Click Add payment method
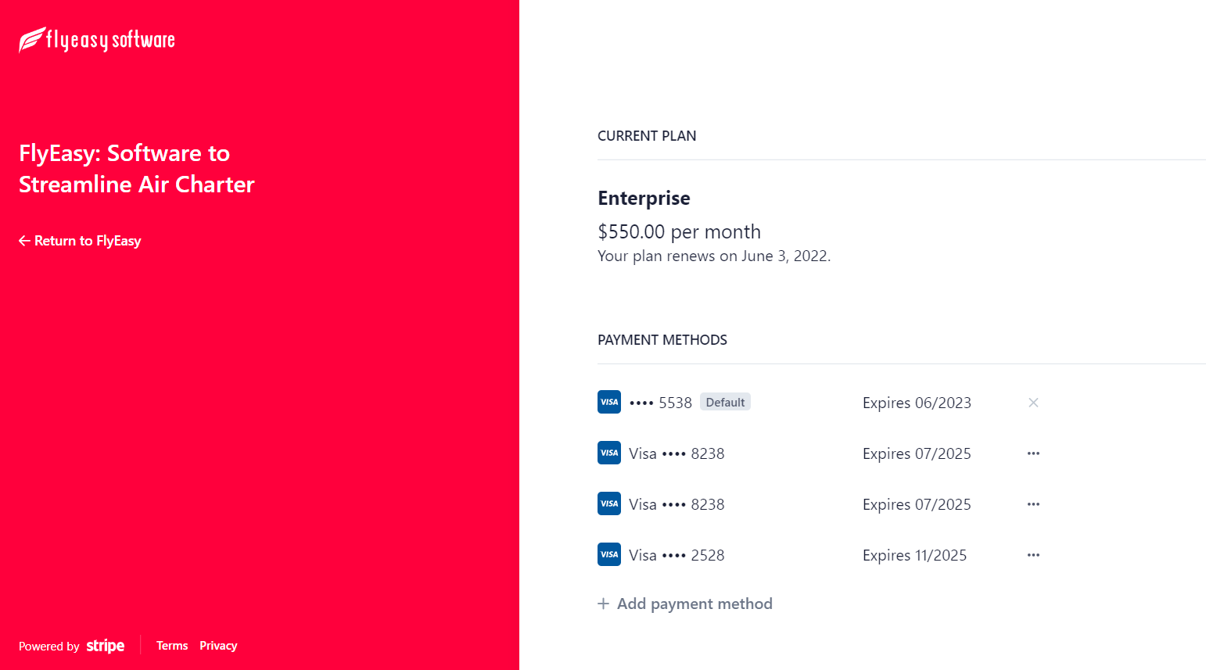Viewport: 1206px width, 670px height. click(x=695, y=604)
